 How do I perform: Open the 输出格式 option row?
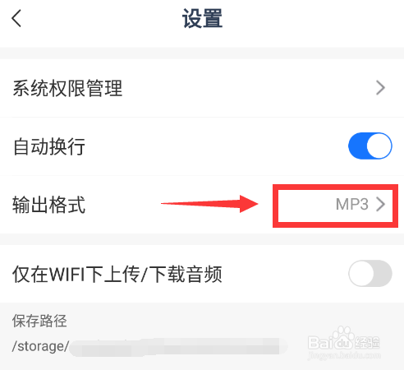tap(202, 205)
